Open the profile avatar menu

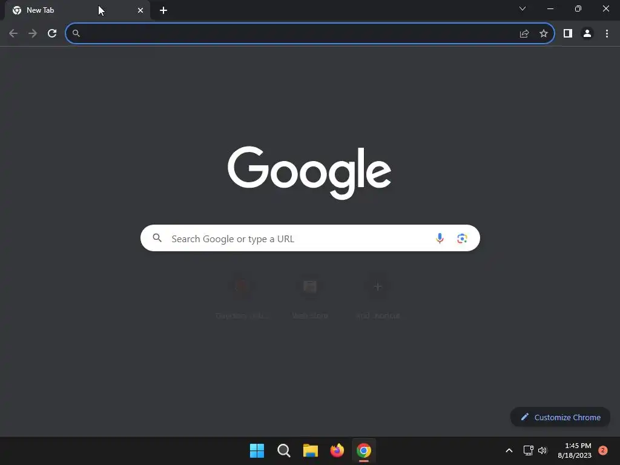pos(587,34)
